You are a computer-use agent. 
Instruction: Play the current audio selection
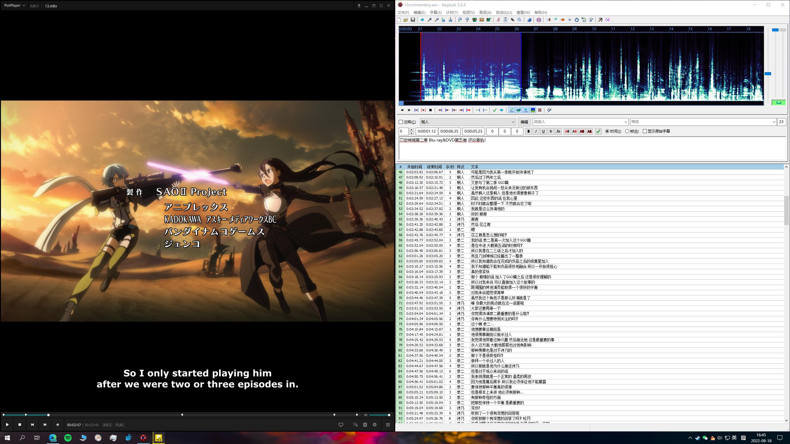tap(416, 110)
